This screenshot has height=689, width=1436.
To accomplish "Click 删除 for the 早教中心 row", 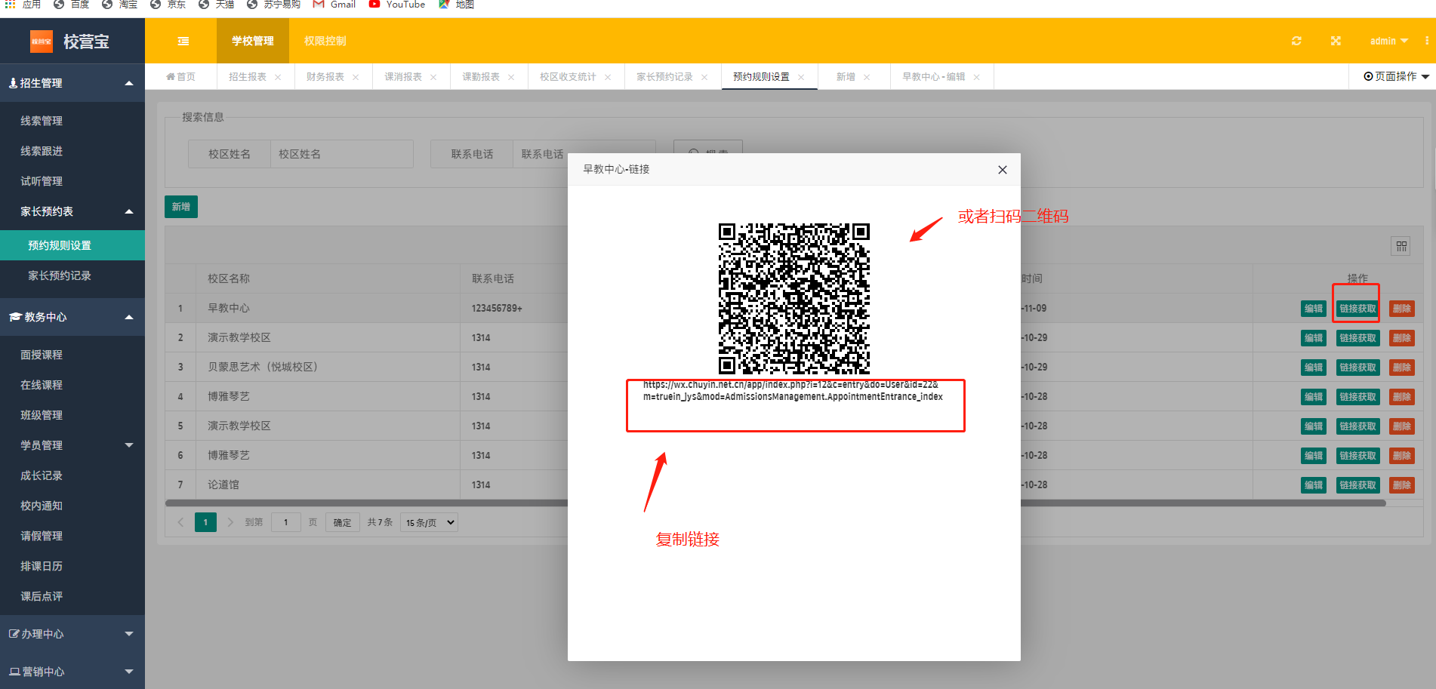I will [x=1402, y=309].
